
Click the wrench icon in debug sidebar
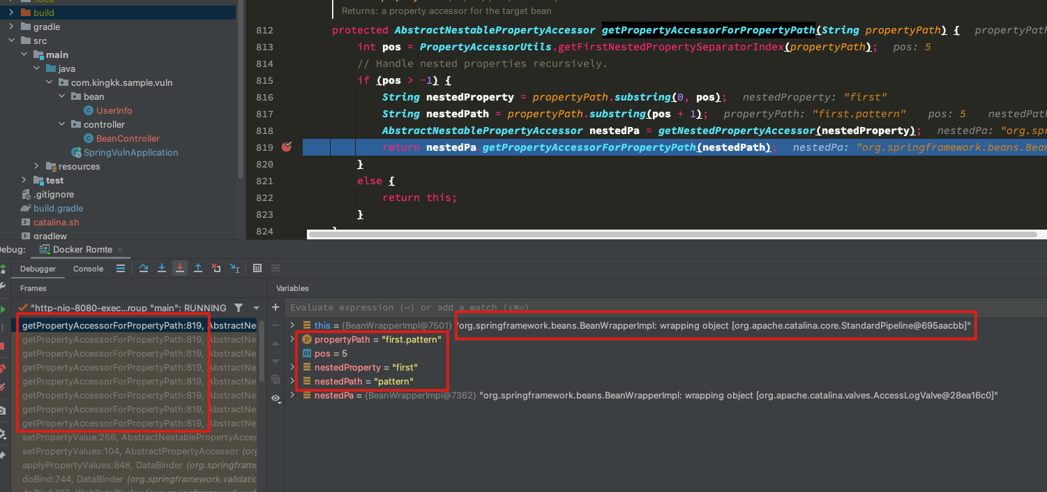2,286
